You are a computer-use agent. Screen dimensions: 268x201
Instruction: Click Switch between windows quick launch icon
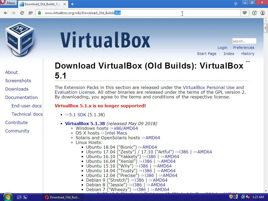click(25, 197)
